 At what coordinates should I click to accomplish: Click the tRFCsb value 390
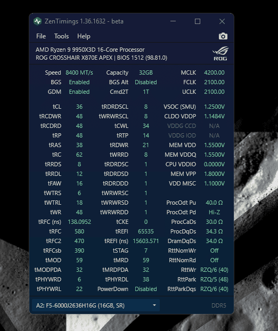(x=79, y=251)
